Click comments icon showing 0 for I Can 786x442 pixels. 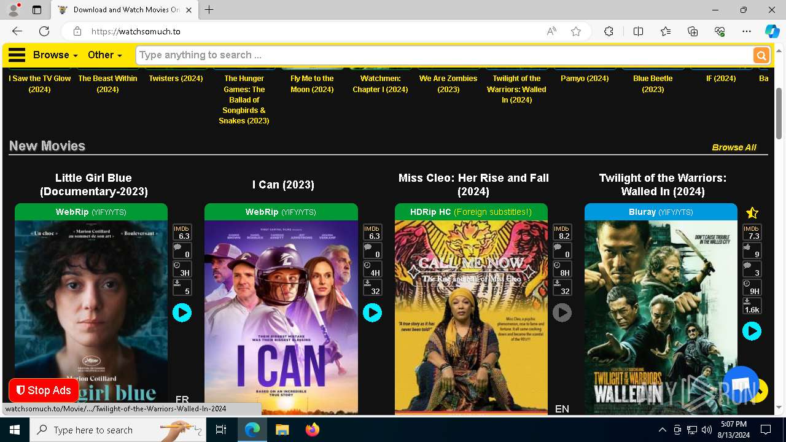tap(372, 250)
